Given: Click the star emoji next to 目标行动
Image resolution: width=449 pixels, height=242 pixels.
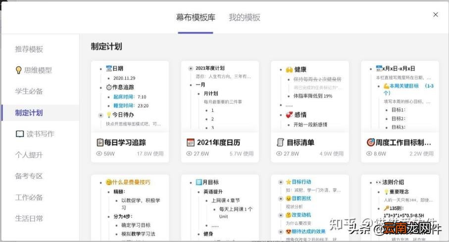Looking at the screenshot, I should pos(289,182).
